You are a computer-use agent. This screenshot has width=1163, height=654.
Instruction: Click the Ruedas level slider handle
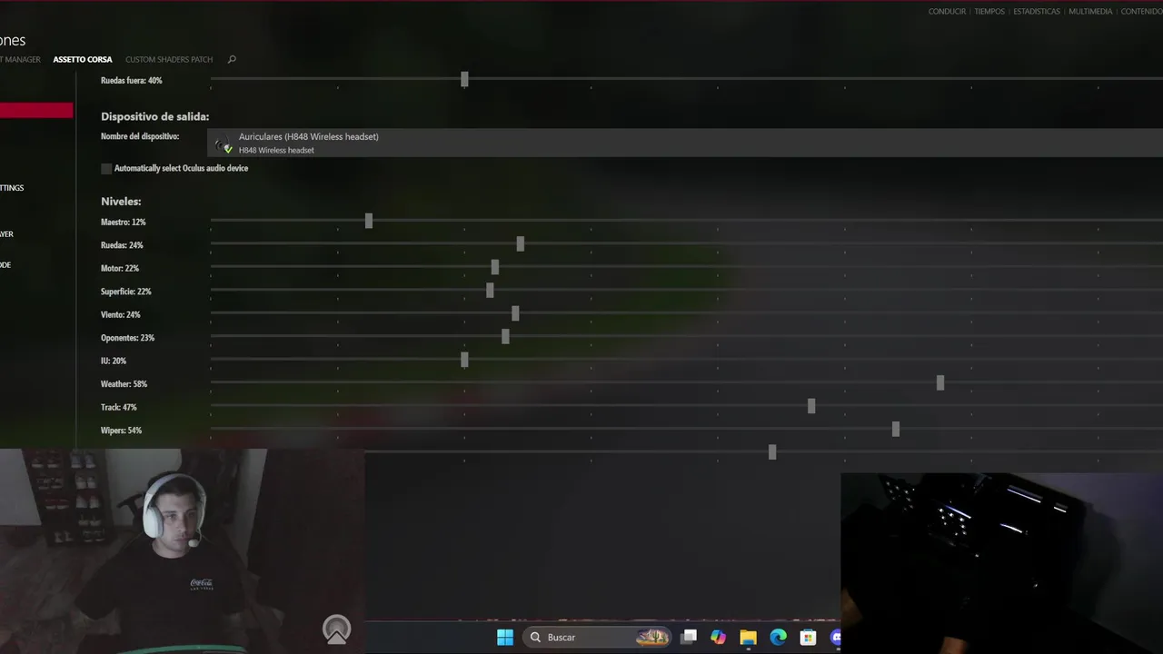tap(520, 243)
